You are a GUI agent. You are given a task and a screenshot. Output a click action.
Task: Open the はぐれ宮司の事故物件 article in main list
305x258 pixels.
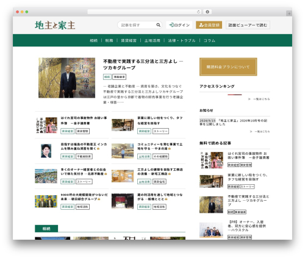84,121
